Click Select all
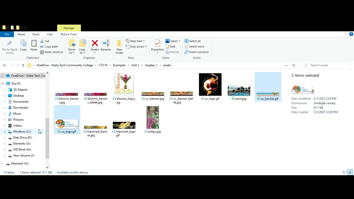Viewport: 354px width, 199px height. (192, 41)
